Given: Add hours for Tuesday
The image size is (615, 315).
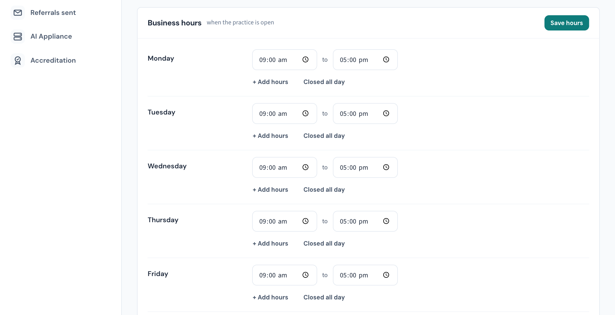Looking at the screenshot, I should (270, 136).
